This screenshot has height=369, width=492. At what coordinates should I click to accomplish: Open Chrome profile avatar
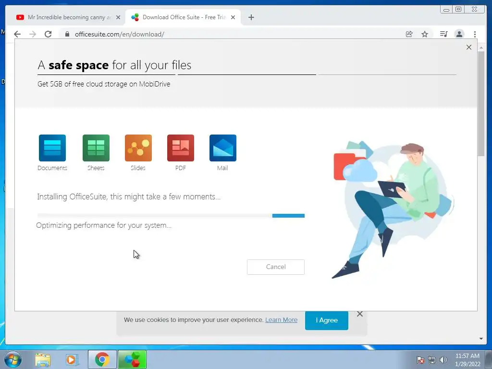(459, 34)
